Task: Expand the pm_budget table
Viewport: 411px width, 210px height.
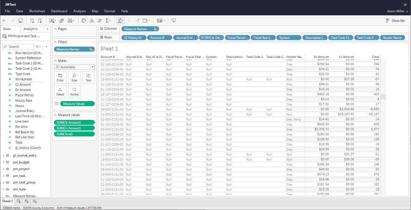Action: pyautogui.click(x=3, y=162)
